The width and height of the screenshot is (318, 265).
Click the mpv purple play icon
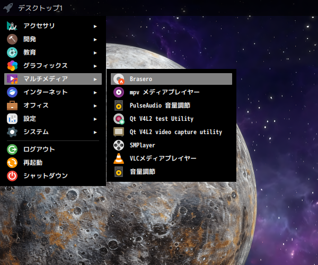point(119,92)
